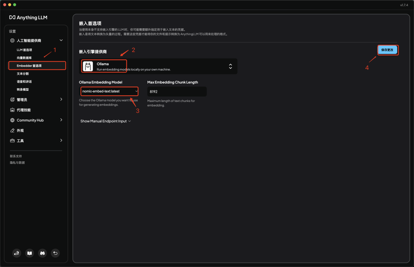
Task: Expand the Community Hub chevron
Action: (x=61, y=120)
